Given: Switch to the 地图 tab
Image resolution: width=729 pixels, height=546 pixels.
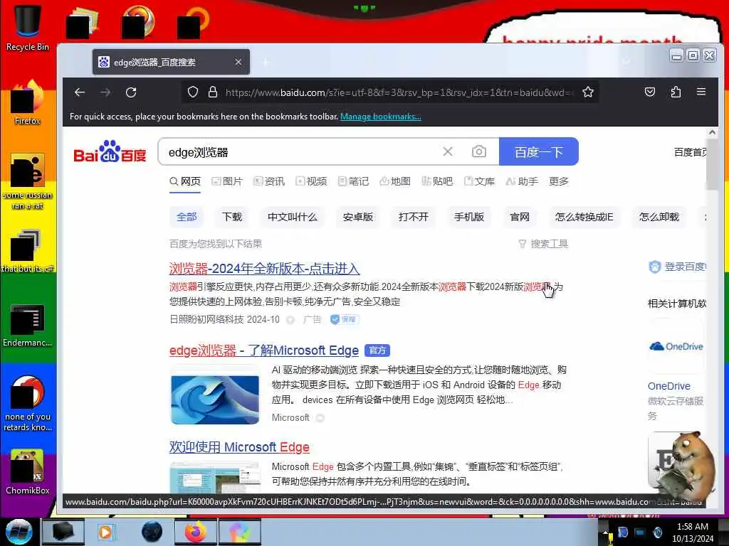Looking at the screenshot, I should click(395, 181).
